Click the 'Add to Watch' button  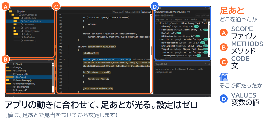click(x=203, y=15)
